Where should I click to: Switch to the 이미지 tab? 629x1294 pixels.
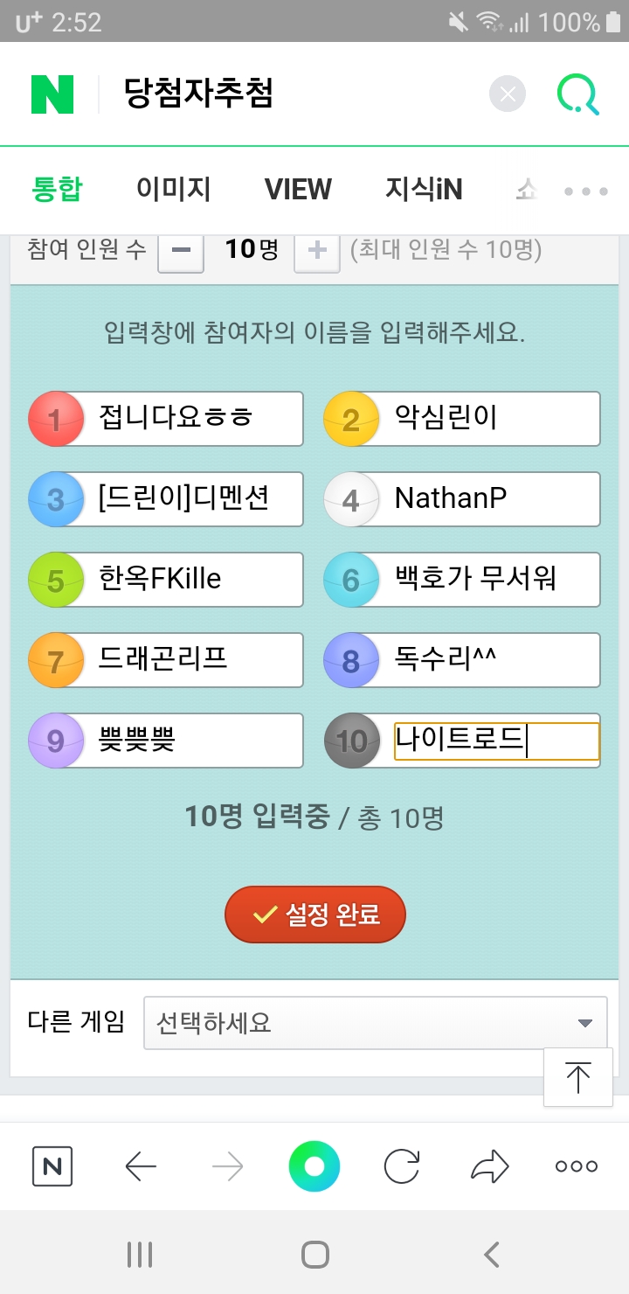pyautogui.click(x=173, y=190)
